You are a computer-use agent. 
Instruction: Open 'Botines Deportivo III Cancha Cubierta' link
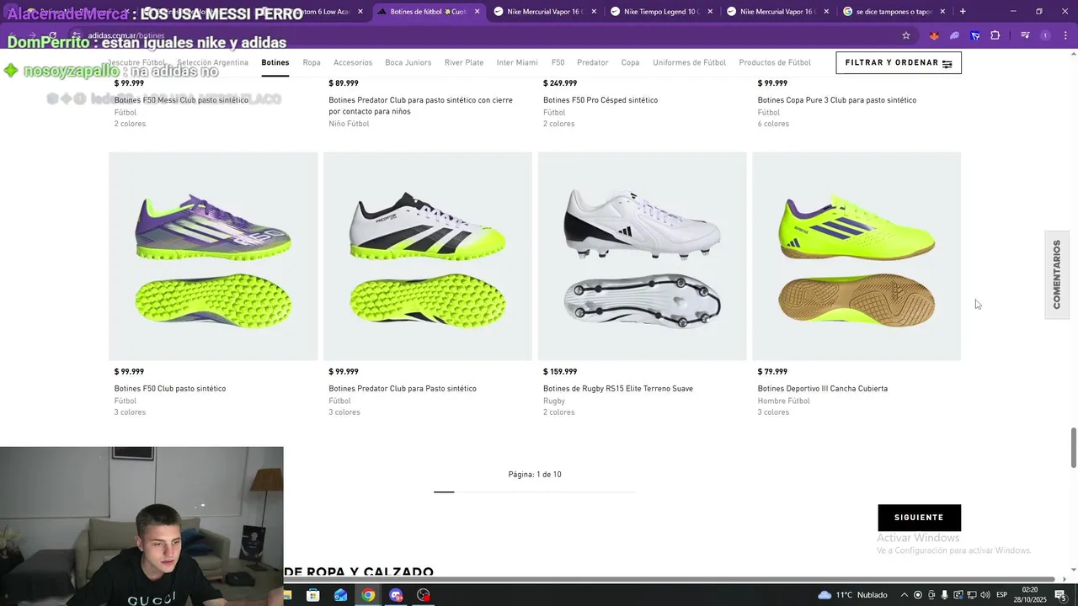pos(823,389)
